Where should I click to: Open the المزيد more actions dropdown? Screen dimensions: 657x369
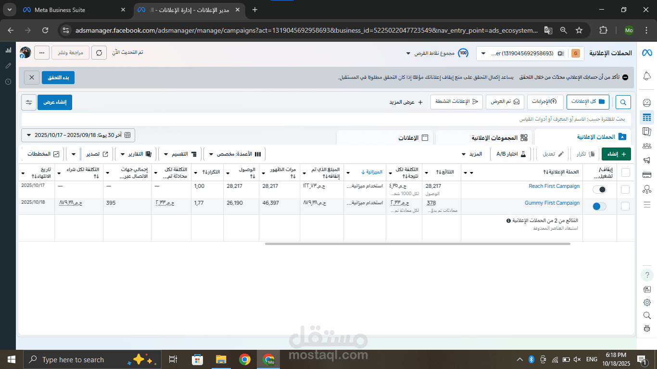pos(471,154)
